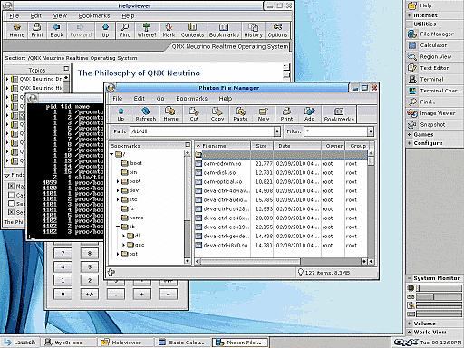Open Go menu in Photon File Manager
The width and height of the screenshot is (464, 348).
(x=160, y=99)
